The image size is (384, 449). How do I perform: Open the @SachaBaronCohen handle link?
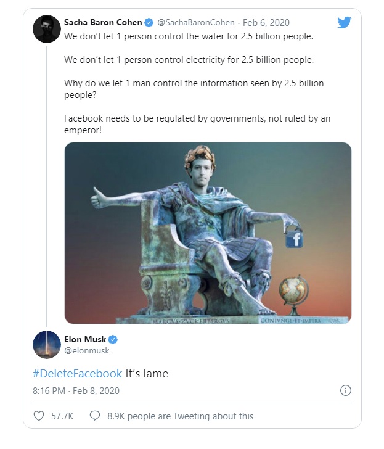[x=196, y=23]
